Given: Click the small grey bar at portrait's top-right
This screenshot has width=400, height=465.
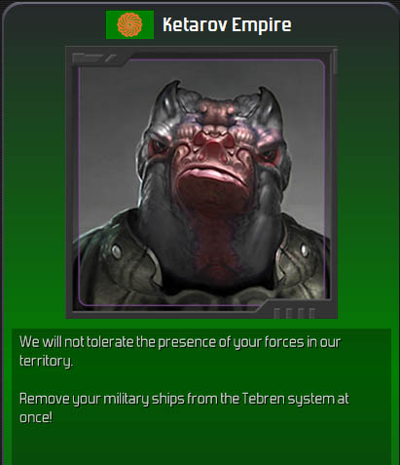Looking at the screenshot, I should (x=335, y=61).
